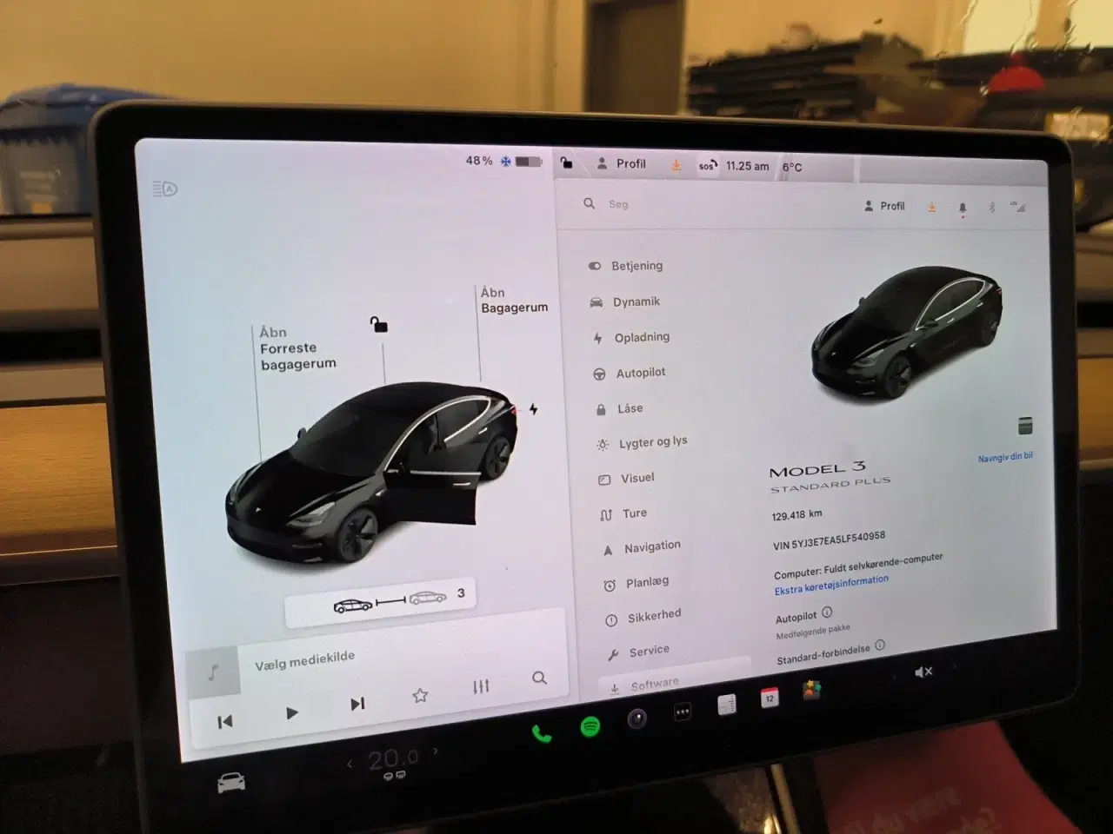Tap the software download arrow in status bar
Image resolution: width=1113 pixels, height=834 pixels.
click(676, 164)
